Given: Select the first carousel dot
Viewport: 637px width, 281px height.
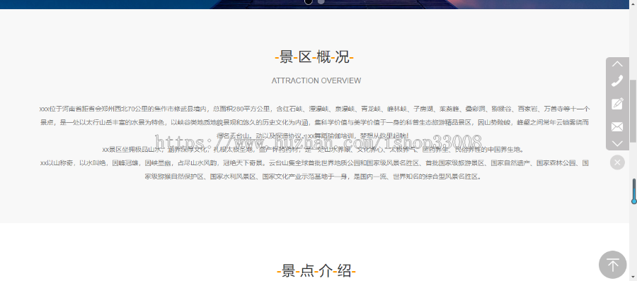Looking at the screenshot, I should point(309,1).
